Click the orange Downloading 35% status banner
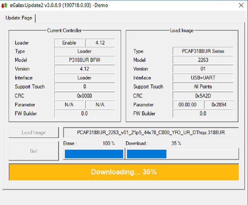 click(124, 172)
